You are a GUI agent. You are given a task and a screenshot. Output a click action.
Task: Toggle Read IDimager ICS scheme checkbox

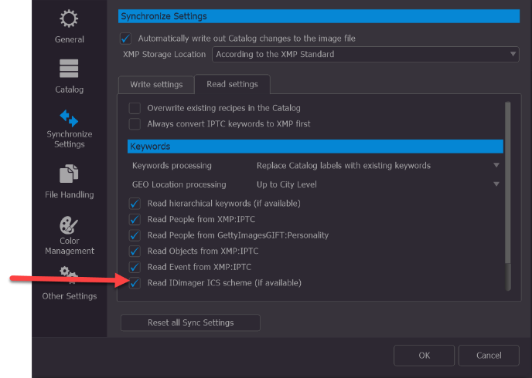click(x=135, y=283)
